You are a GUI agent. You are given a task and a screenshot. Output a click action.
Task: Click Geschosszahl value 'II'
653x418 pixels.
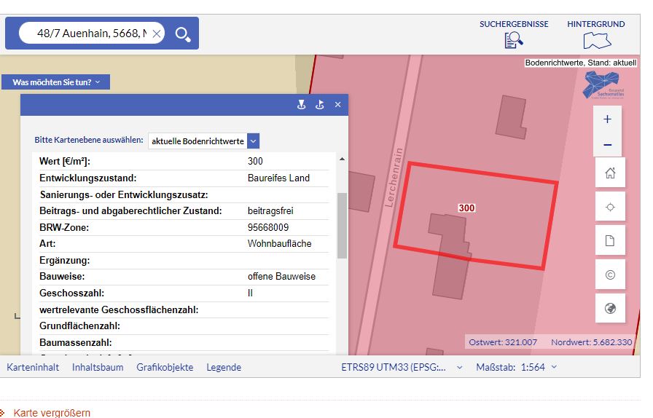coord(250,293)
